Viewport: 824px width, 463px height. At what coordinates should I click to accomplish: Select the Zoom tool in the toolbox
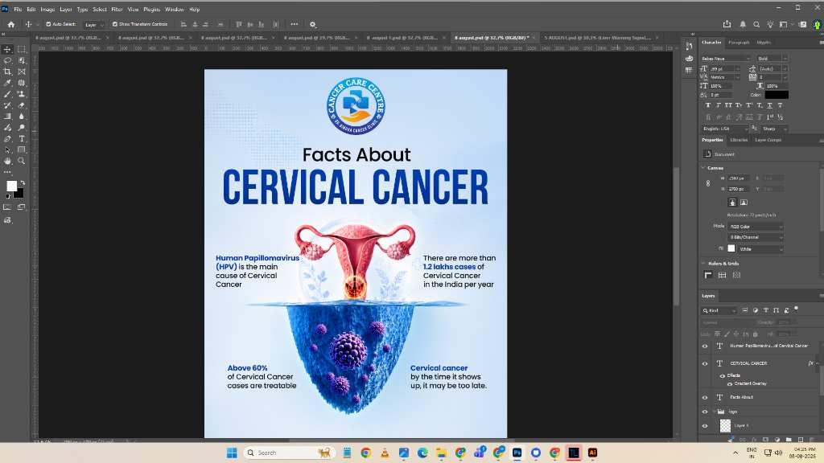click(22, 161)
